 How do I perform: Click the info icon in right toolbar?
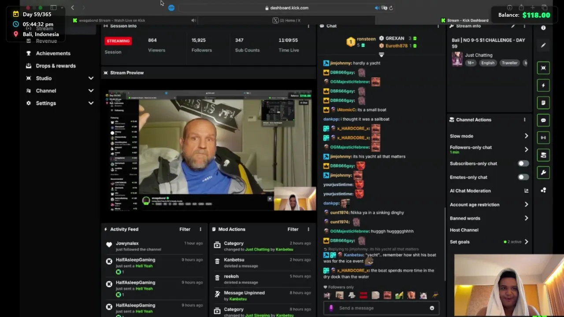click(x=543, y=28)
